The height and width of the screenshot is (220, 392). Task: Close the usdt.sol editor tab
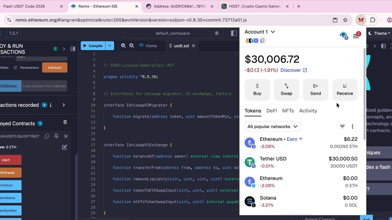(193, 46)
